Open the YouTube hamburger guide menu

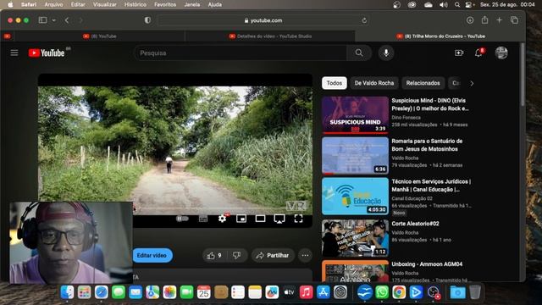tap(14, 53)
